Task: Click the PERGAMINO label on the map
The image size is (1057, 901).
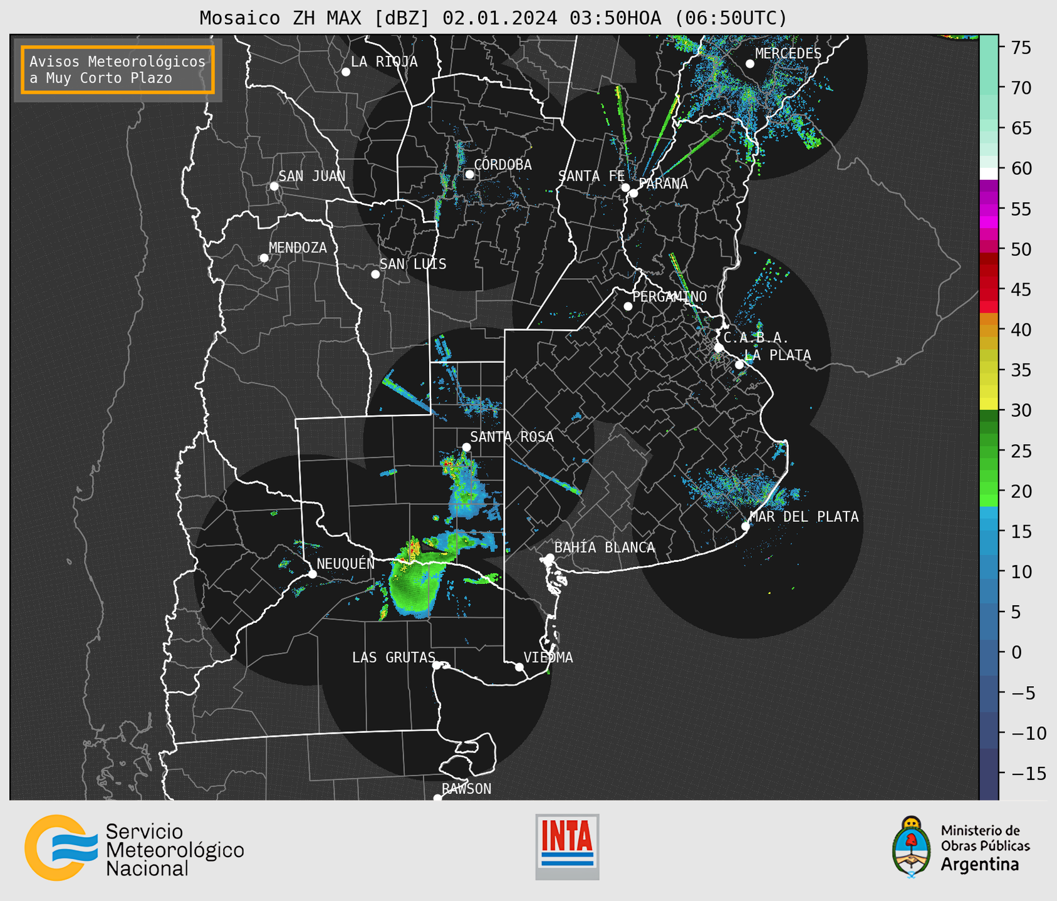Action: click(x=669, y=296)
